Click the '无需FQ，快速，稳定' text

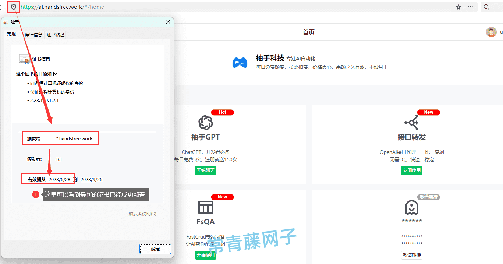click(x=412, y=160)
